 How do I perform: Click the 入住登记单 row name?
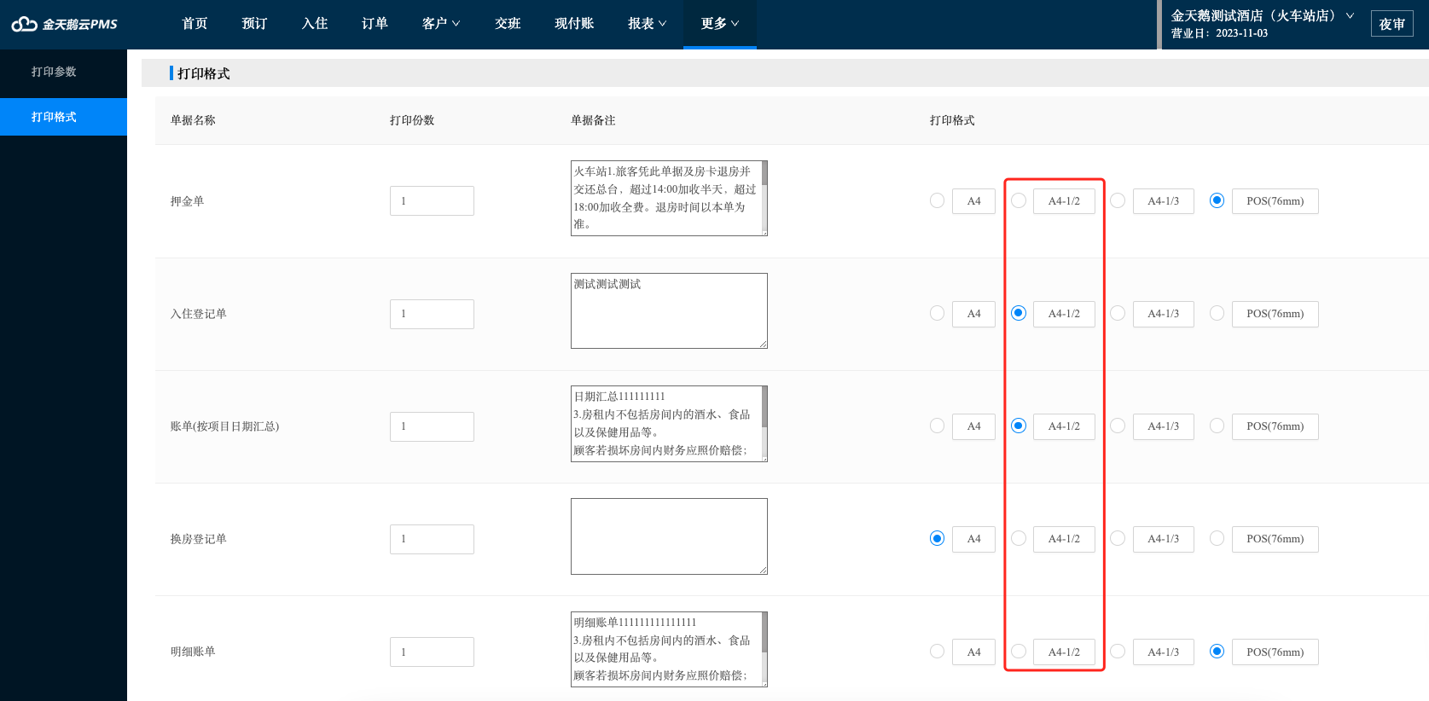point(198,314)
